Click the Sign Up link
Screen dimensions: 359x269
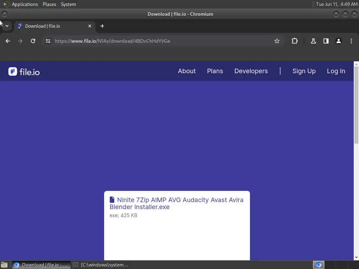click(304, 71)
